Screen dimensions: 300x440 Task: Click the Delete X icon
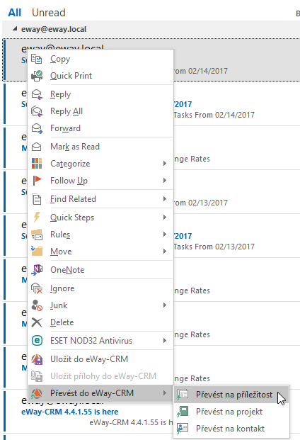pyautogui.click(x=36, y=322)
